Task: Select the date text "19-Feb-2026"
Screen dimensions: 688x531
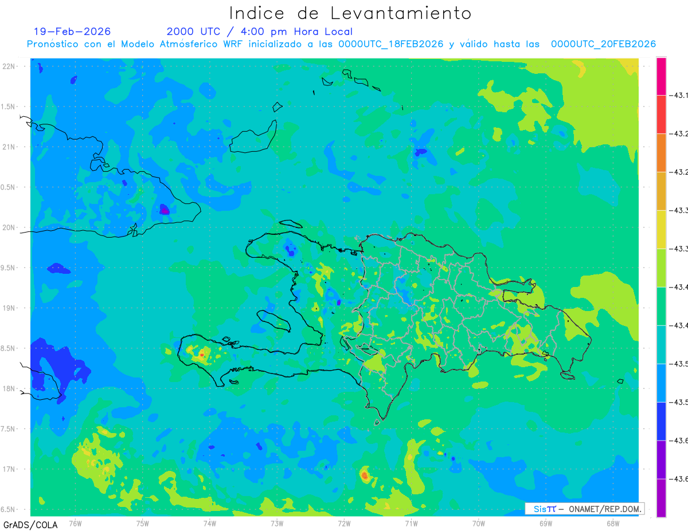Action: (x=72, y=32)
